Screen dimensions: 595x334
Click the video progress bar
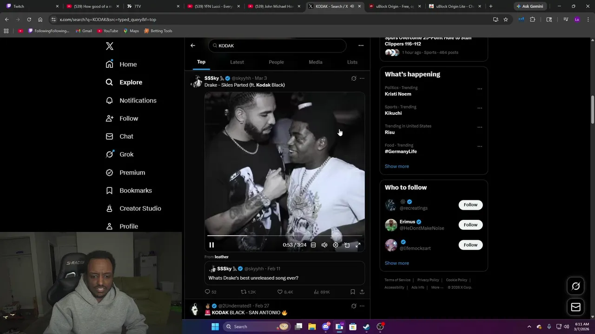click(284, 236)
